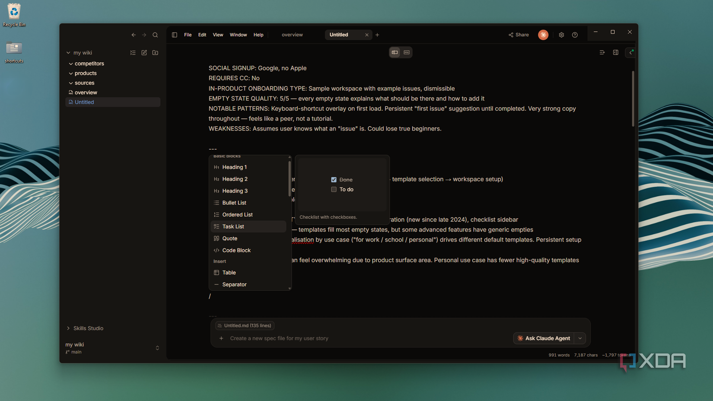Switch to the overview tab
This screenshot has height=401, width=713.
(292, 35)
